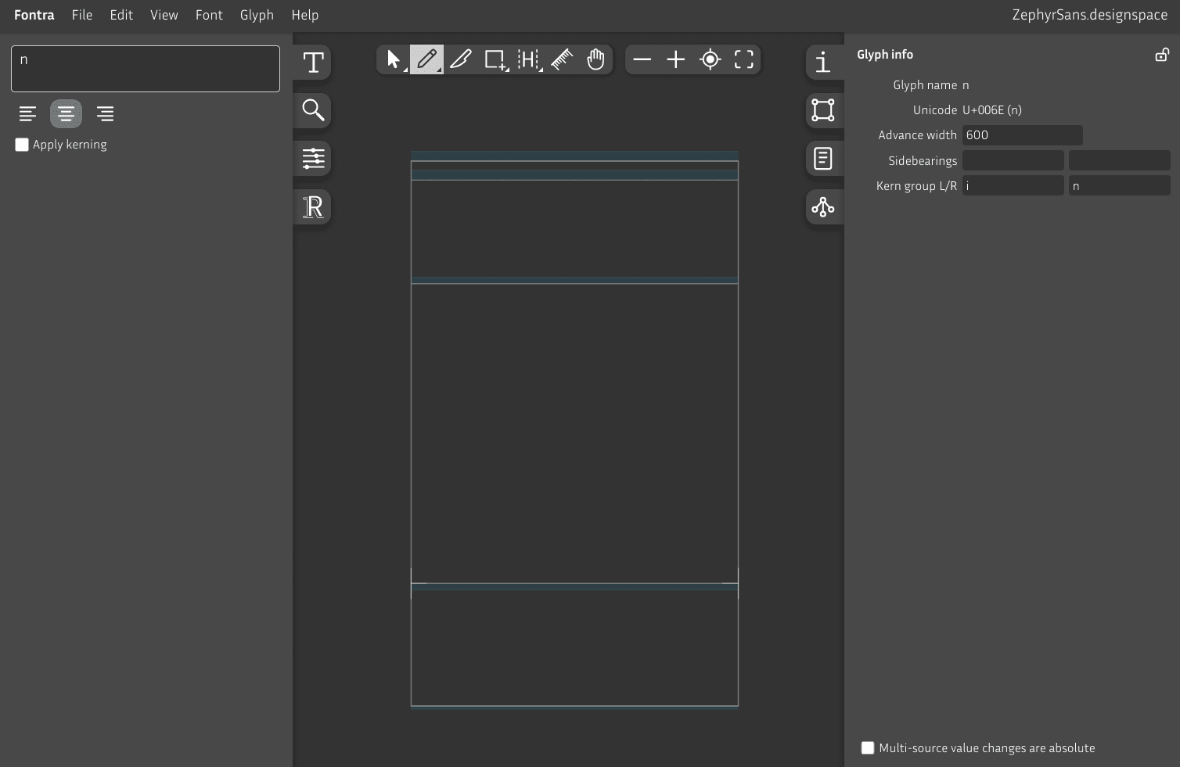Viewport: 1180px width, 767px height.
Task: Open the glyph search panel
Action: tap(312, 110)
